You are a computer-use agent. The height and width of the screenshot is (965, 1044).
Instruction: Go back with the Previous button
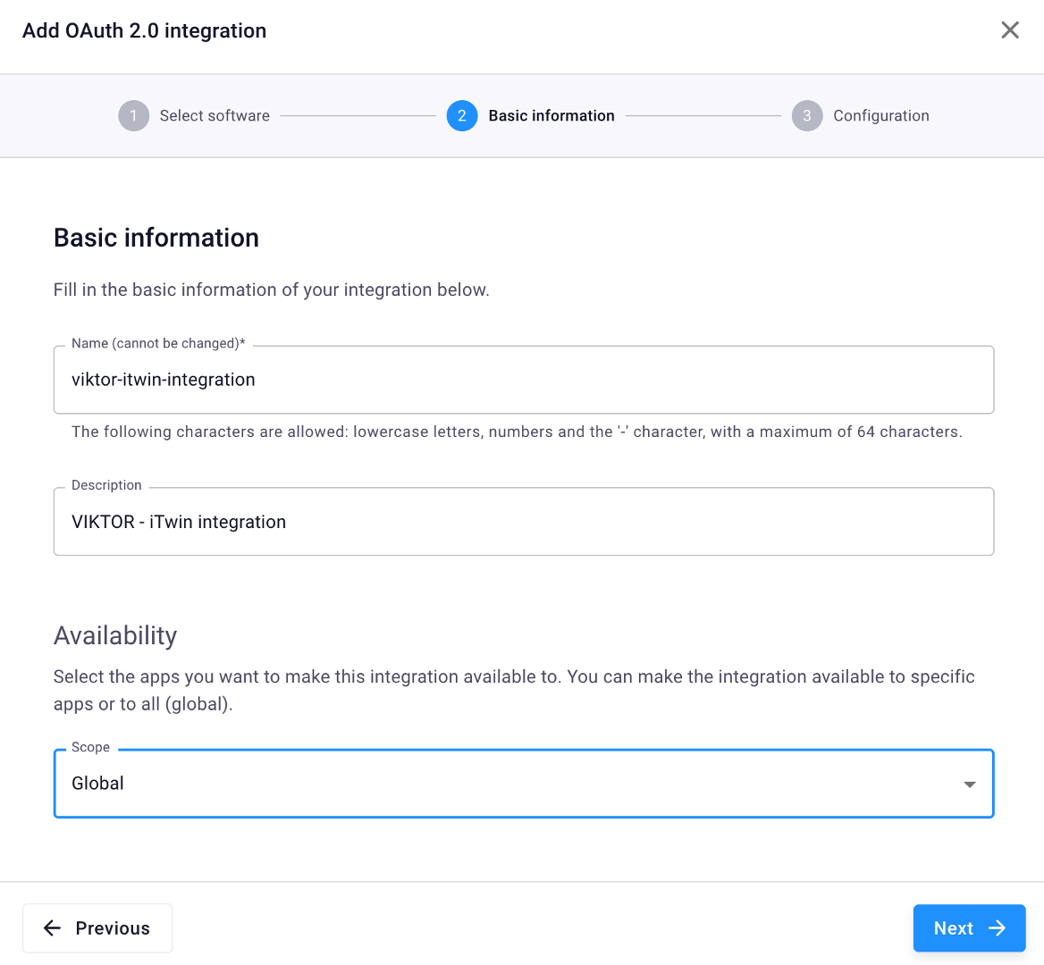97,927
